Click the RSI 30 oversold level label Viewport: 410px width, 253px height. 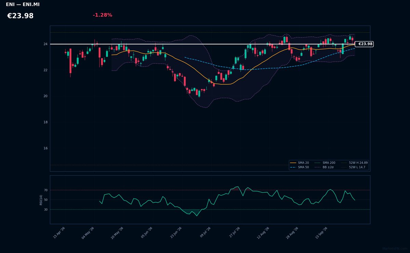[x=46, y=210]
